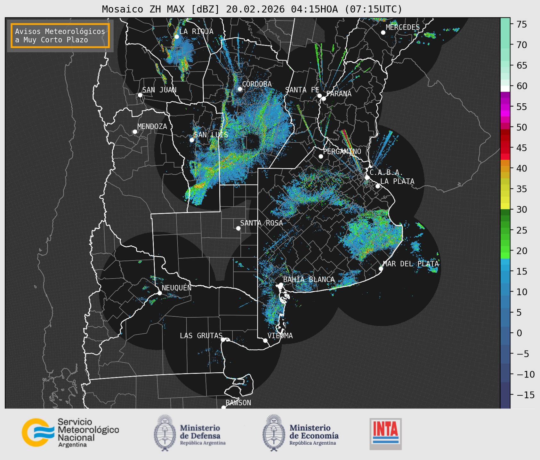The image size is (540, 460).
Task: Click the 75 label on the dBZ scale
Action: (x=522, y=24)
